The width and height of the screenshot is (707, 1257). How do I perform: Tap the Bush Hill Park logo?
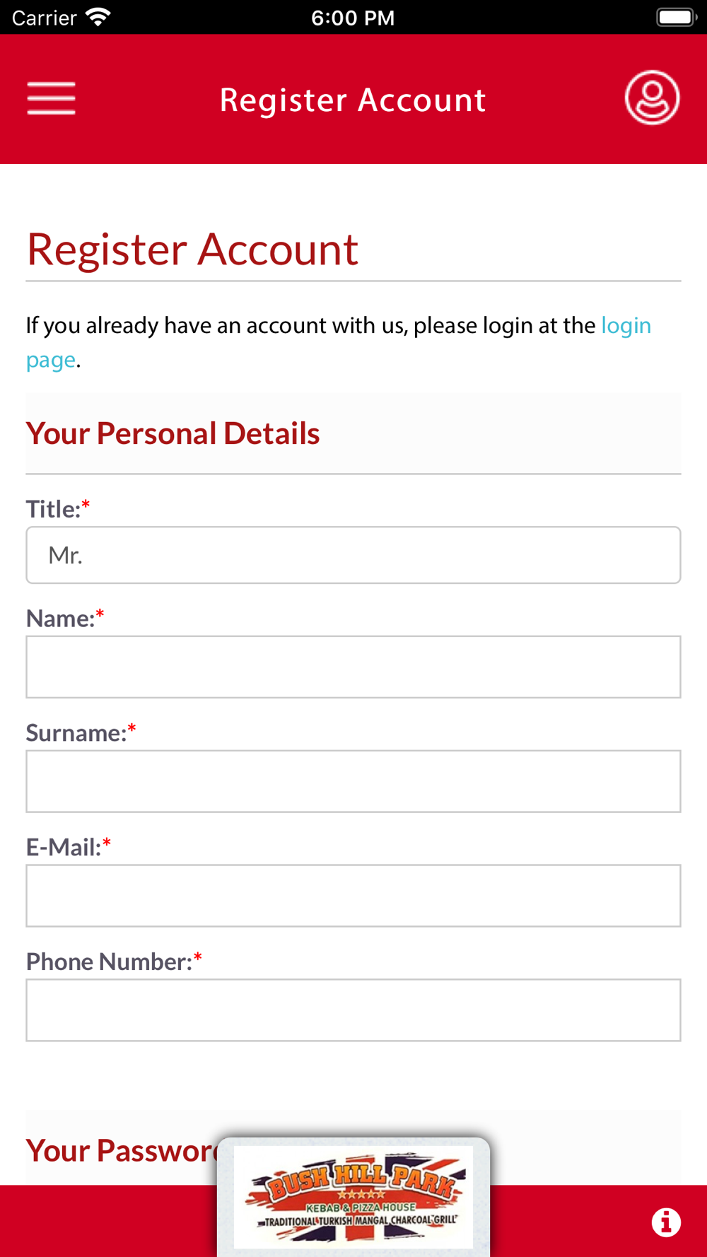coord(353,1196)
